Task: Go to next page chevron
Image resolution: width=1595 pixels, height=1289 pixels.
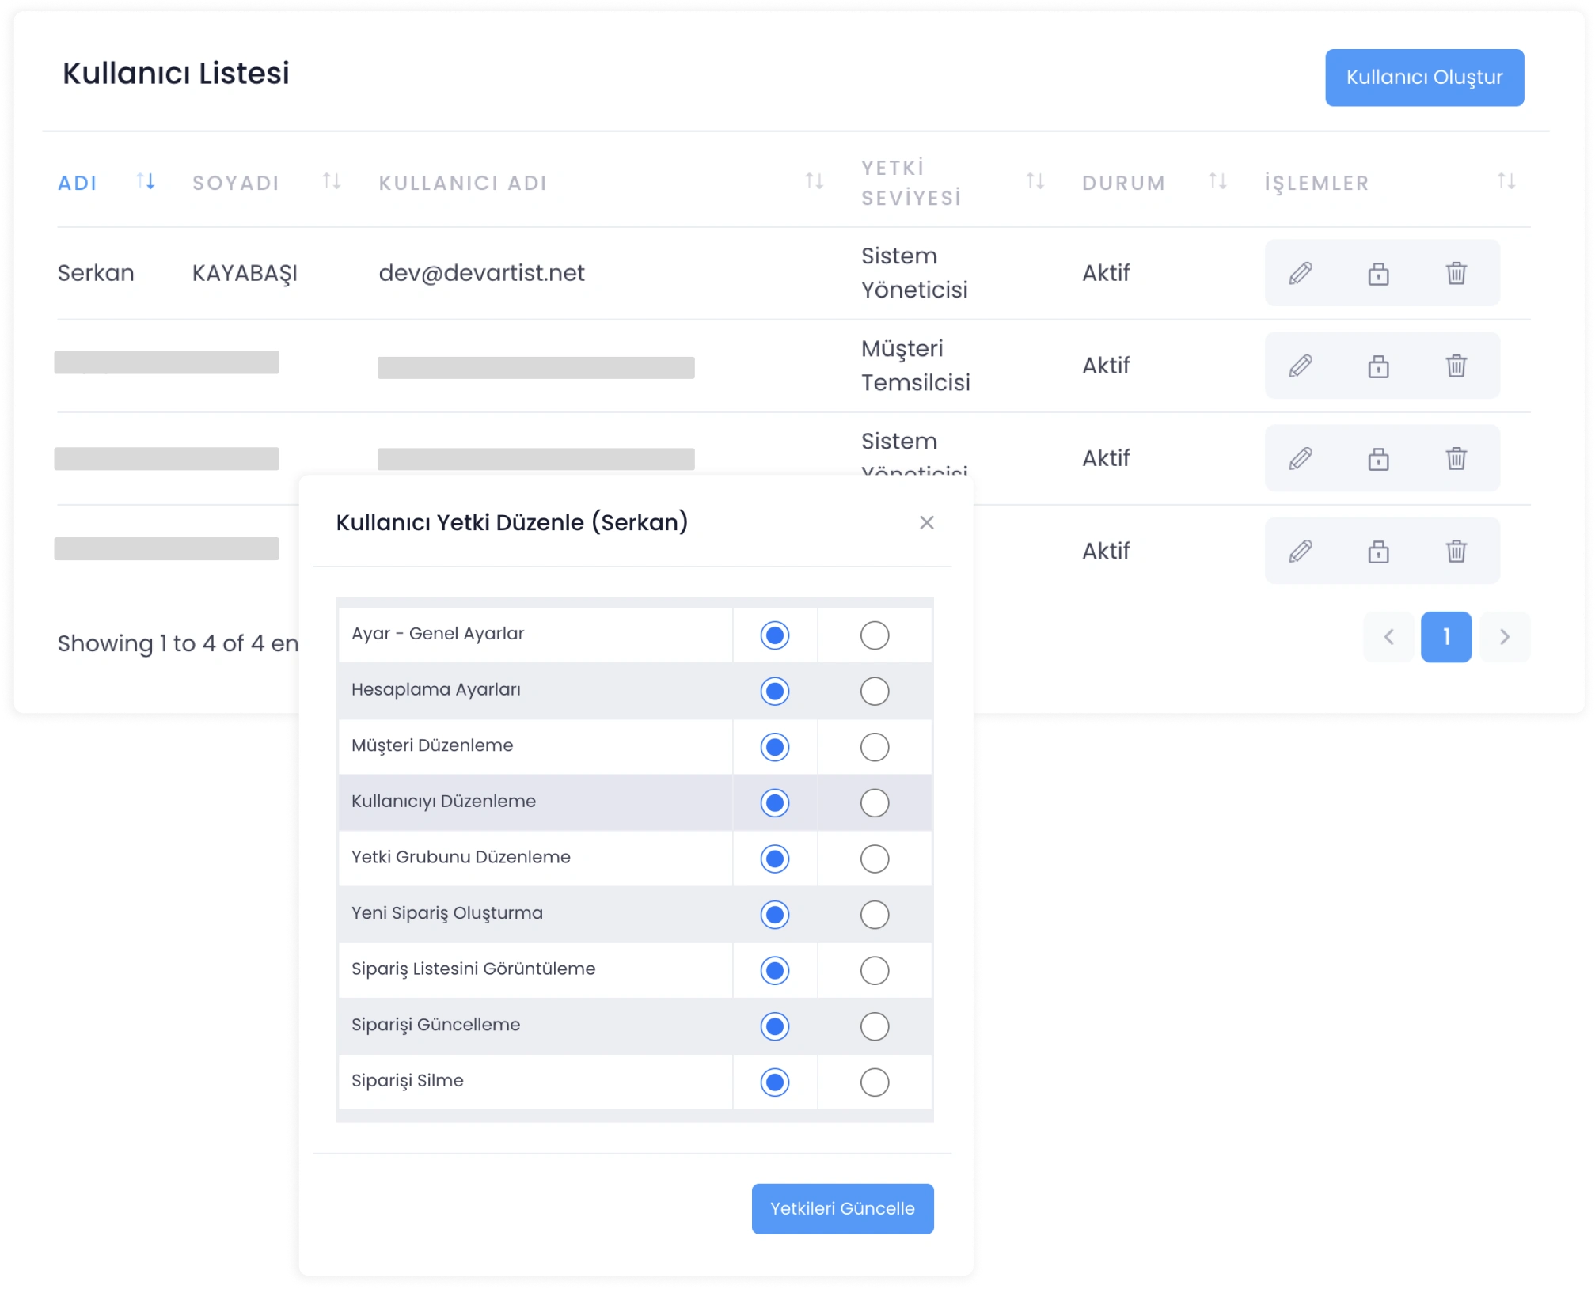Action: click(x=1505, y=637)
